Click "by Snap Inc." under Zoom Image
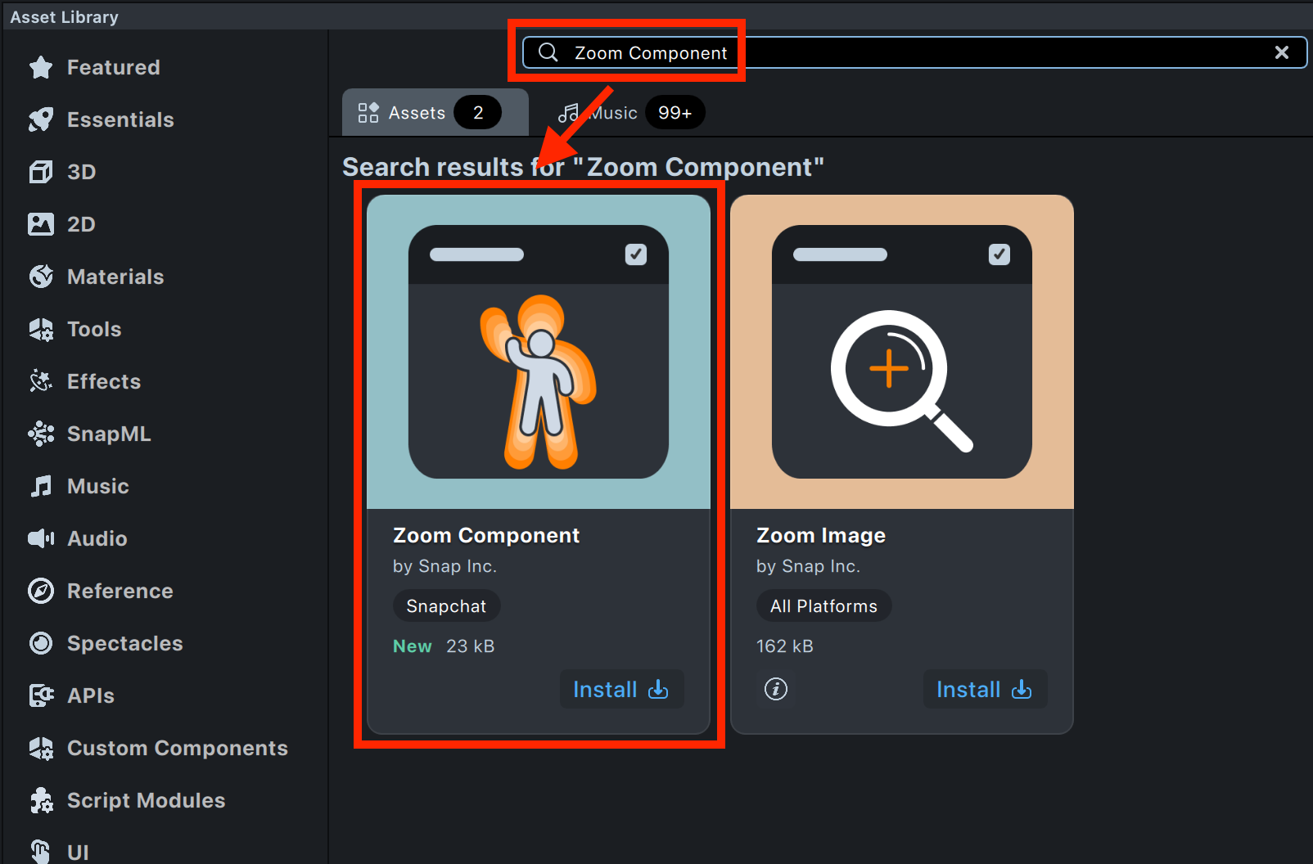The height and width of the screenshot is (864, 1313). pyautogui.click(x=808, y=566)
